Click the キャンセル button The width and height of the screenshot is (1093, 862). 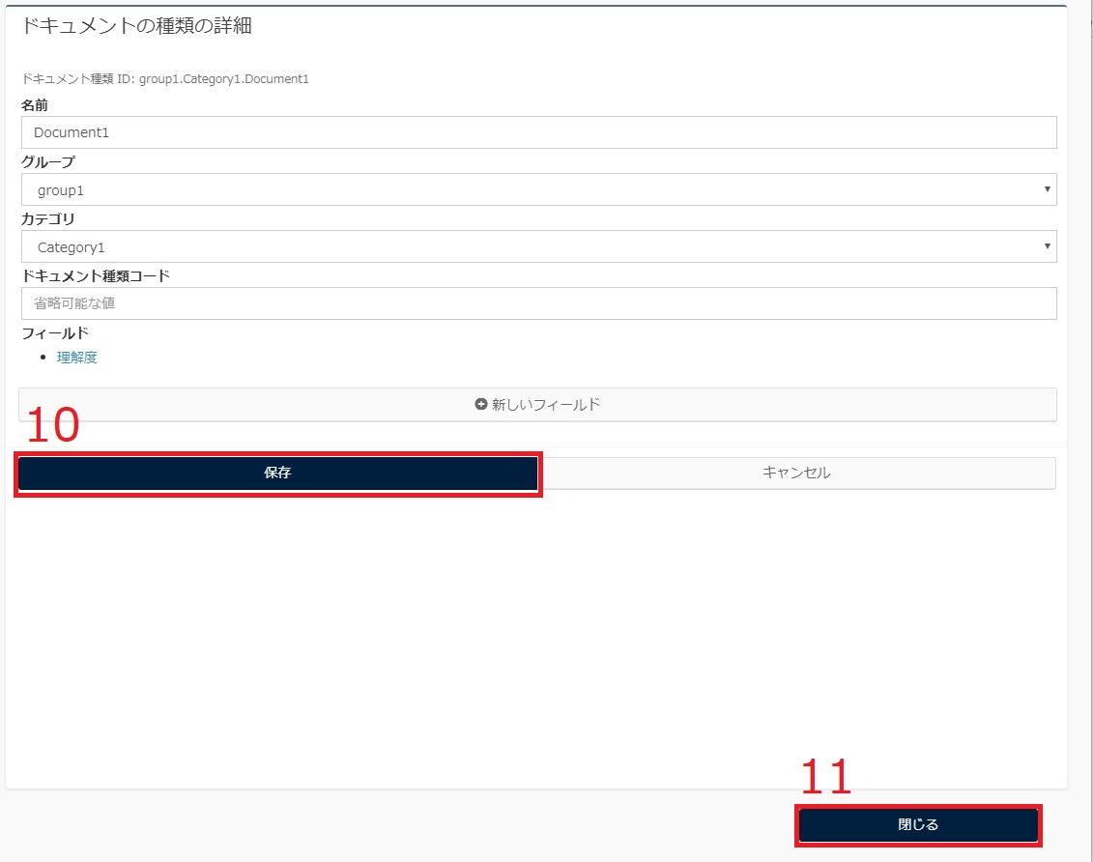tap(796, 474)
